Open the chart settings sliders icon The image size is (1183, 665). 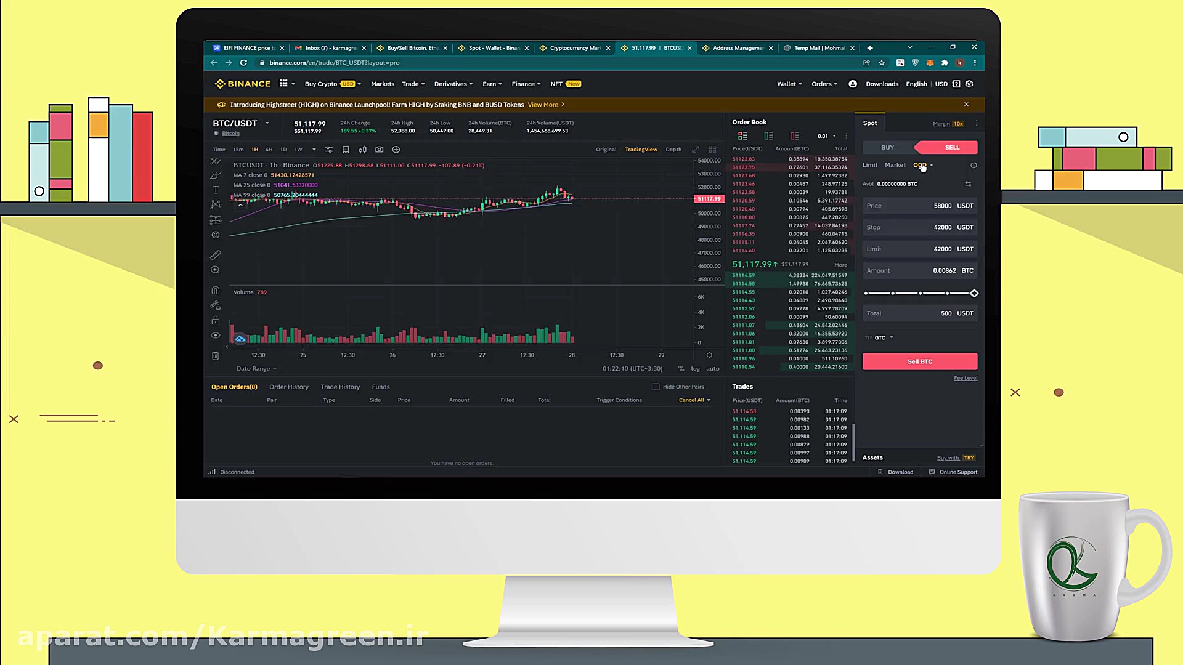click(x=329, y=150)
